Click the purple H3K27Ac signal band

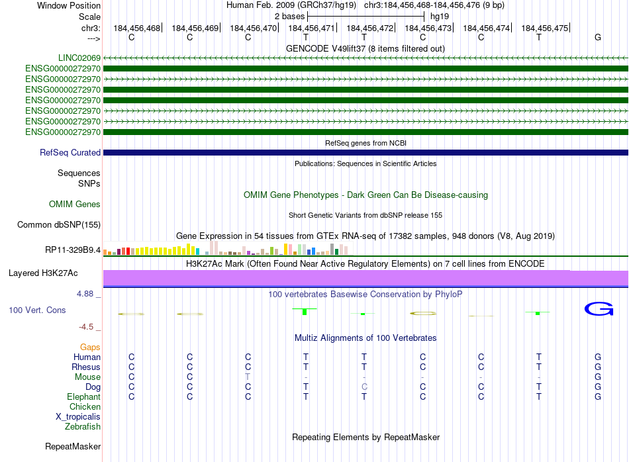(x=365, y=278)
